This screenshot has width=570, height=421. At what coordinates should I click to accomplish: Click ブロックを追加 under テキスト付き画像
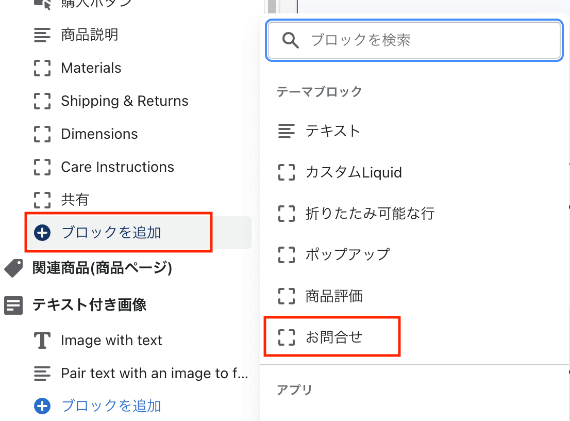(111, 406)
